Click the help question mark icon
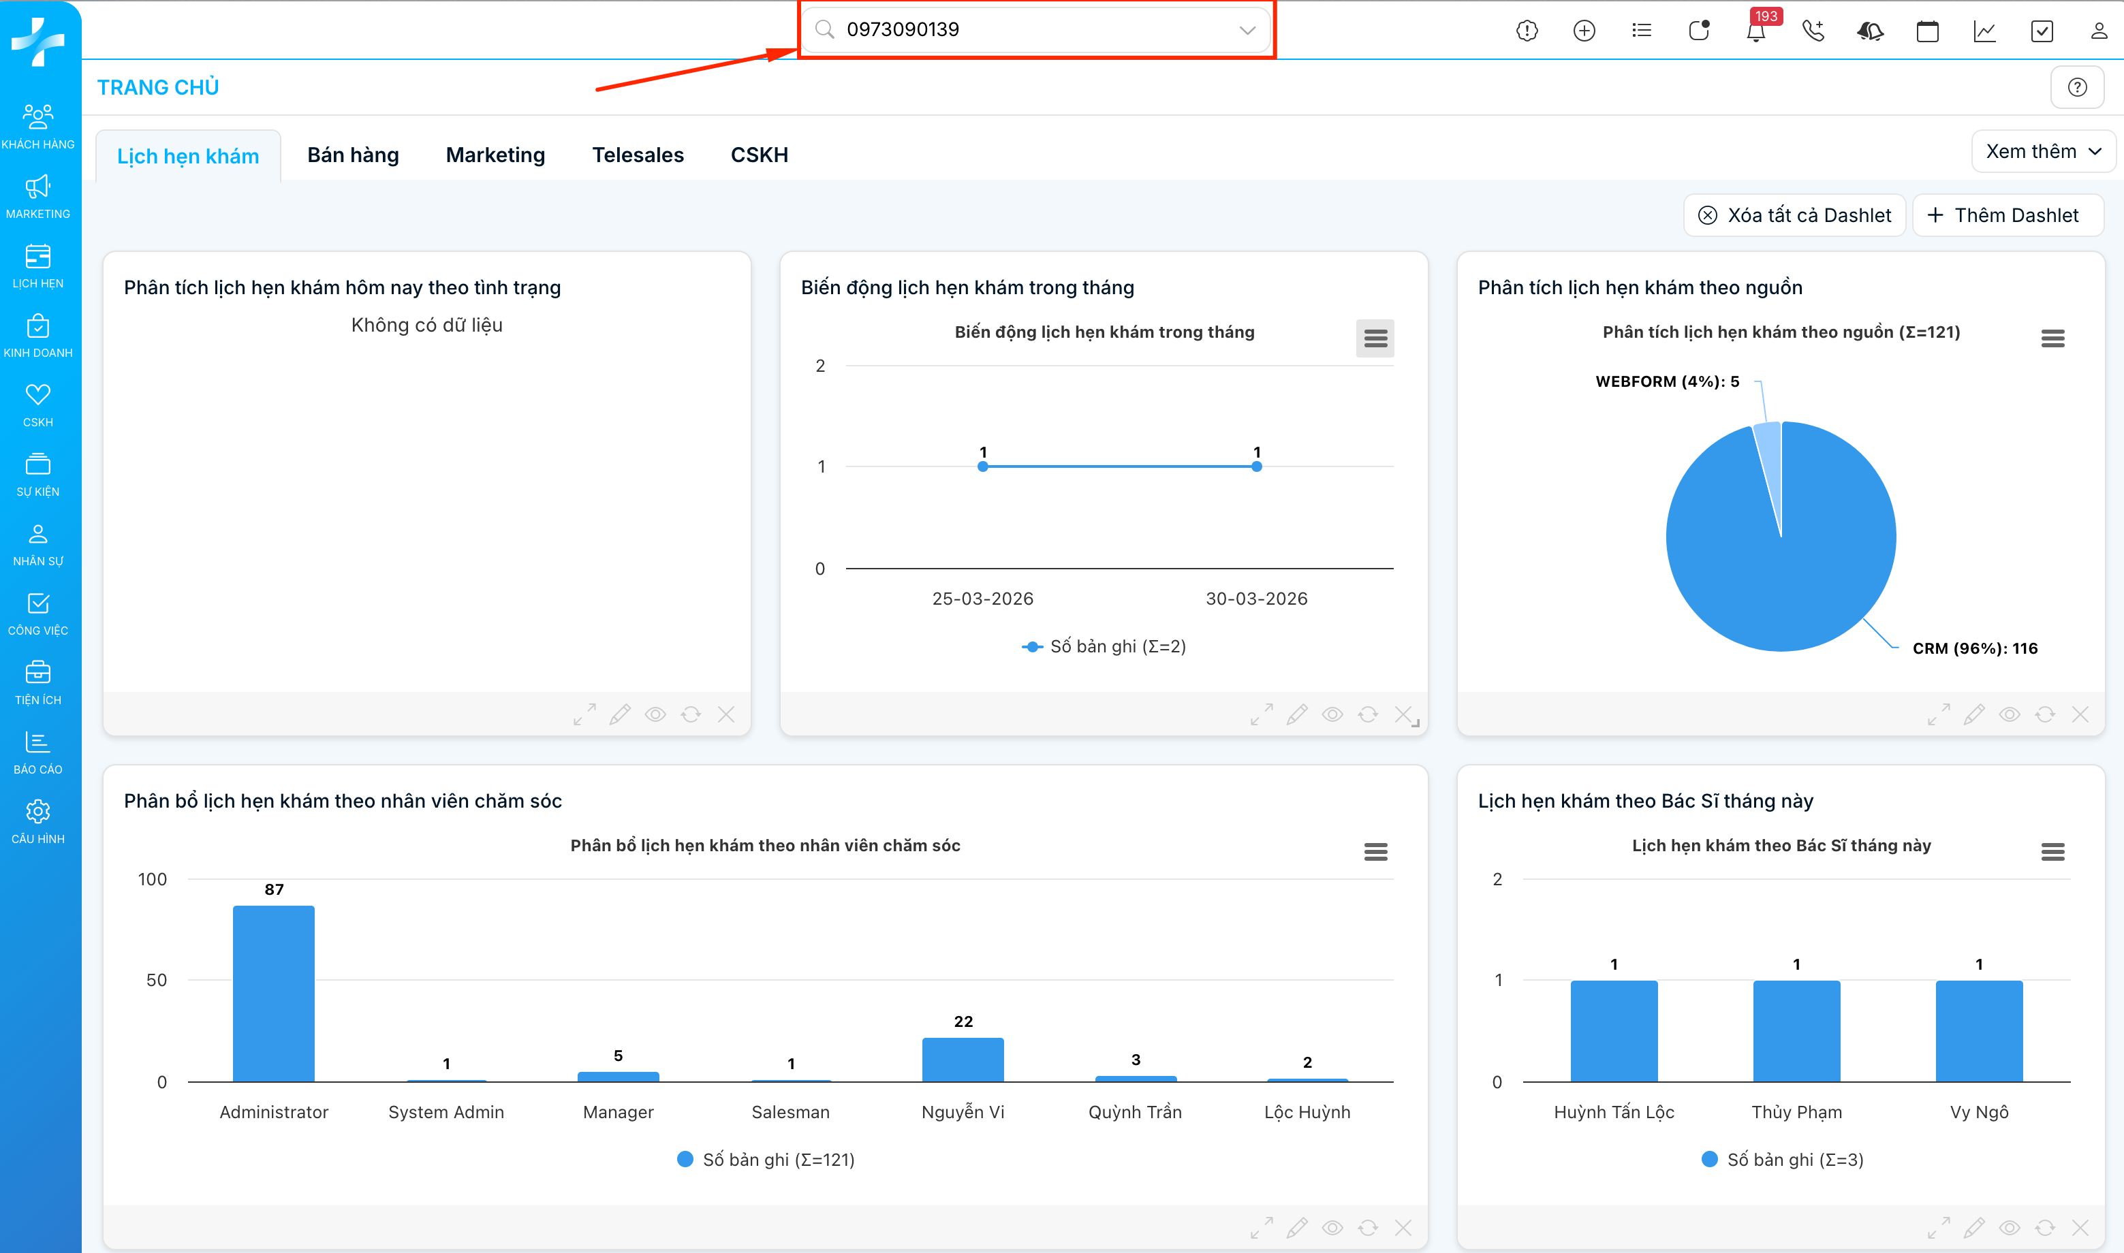Viewport: 2124px width, 1253px height. 2078,87
